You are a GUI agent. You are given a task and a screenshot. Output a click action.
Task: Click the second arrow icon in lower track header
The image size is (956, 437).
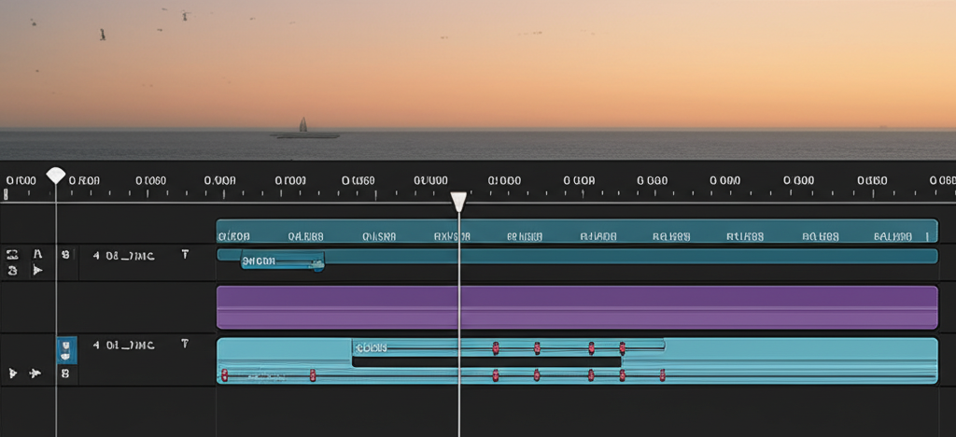pos(35,374)
